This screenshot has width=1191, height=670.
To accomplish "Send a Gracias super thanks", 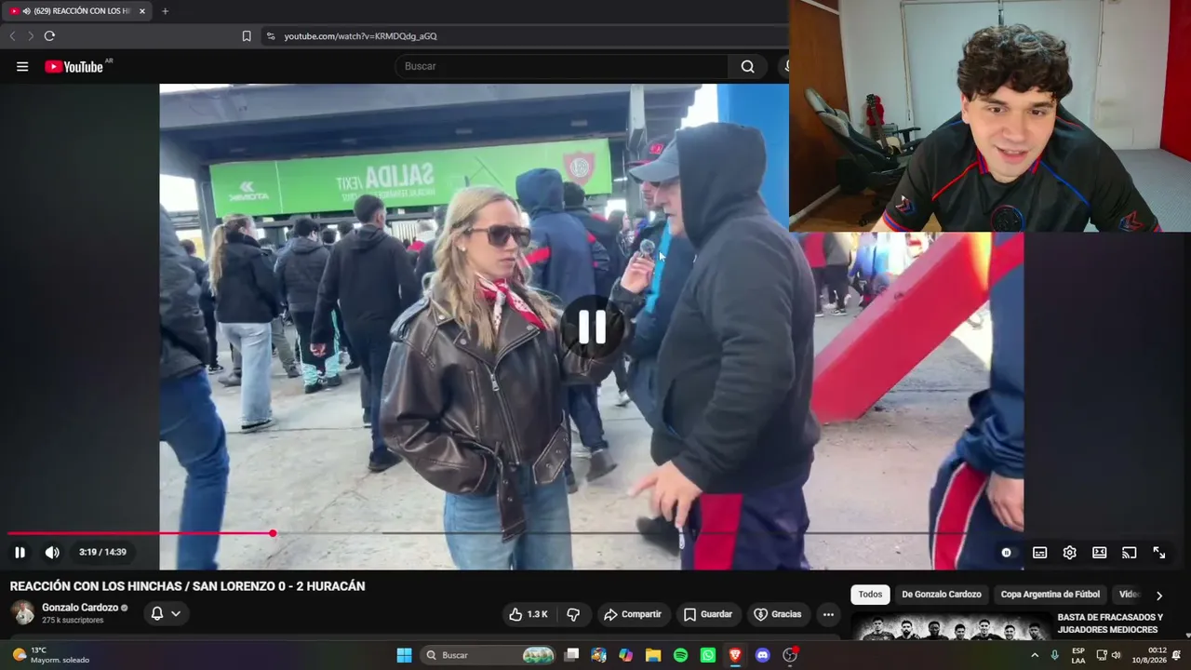I will (777, 614).
